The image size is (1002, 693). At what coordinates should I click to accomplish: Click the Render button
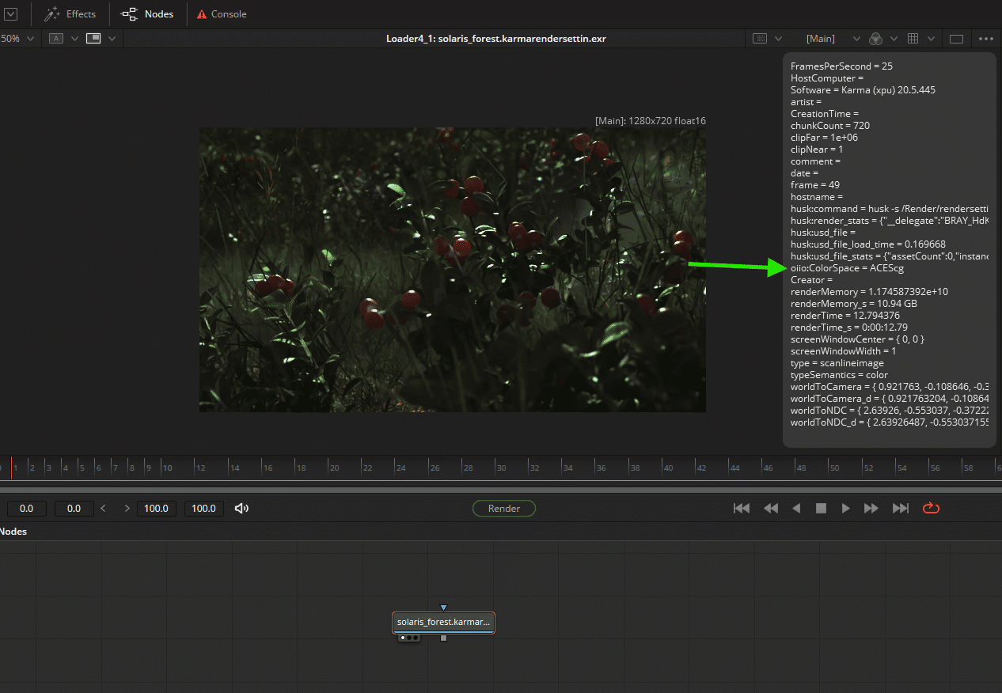click(x=503, y=508)
